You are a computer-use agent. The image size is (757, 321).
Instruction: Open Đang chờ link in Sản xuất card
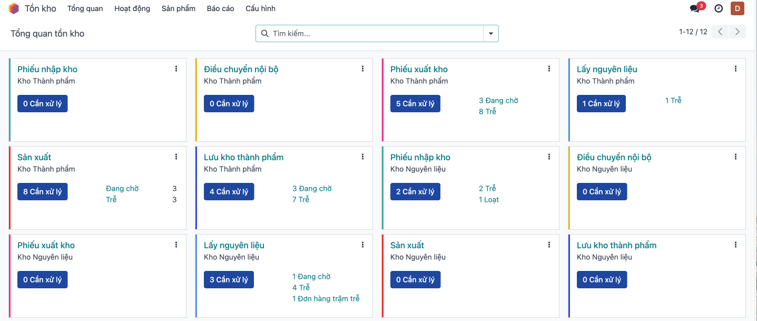[122, 188]
